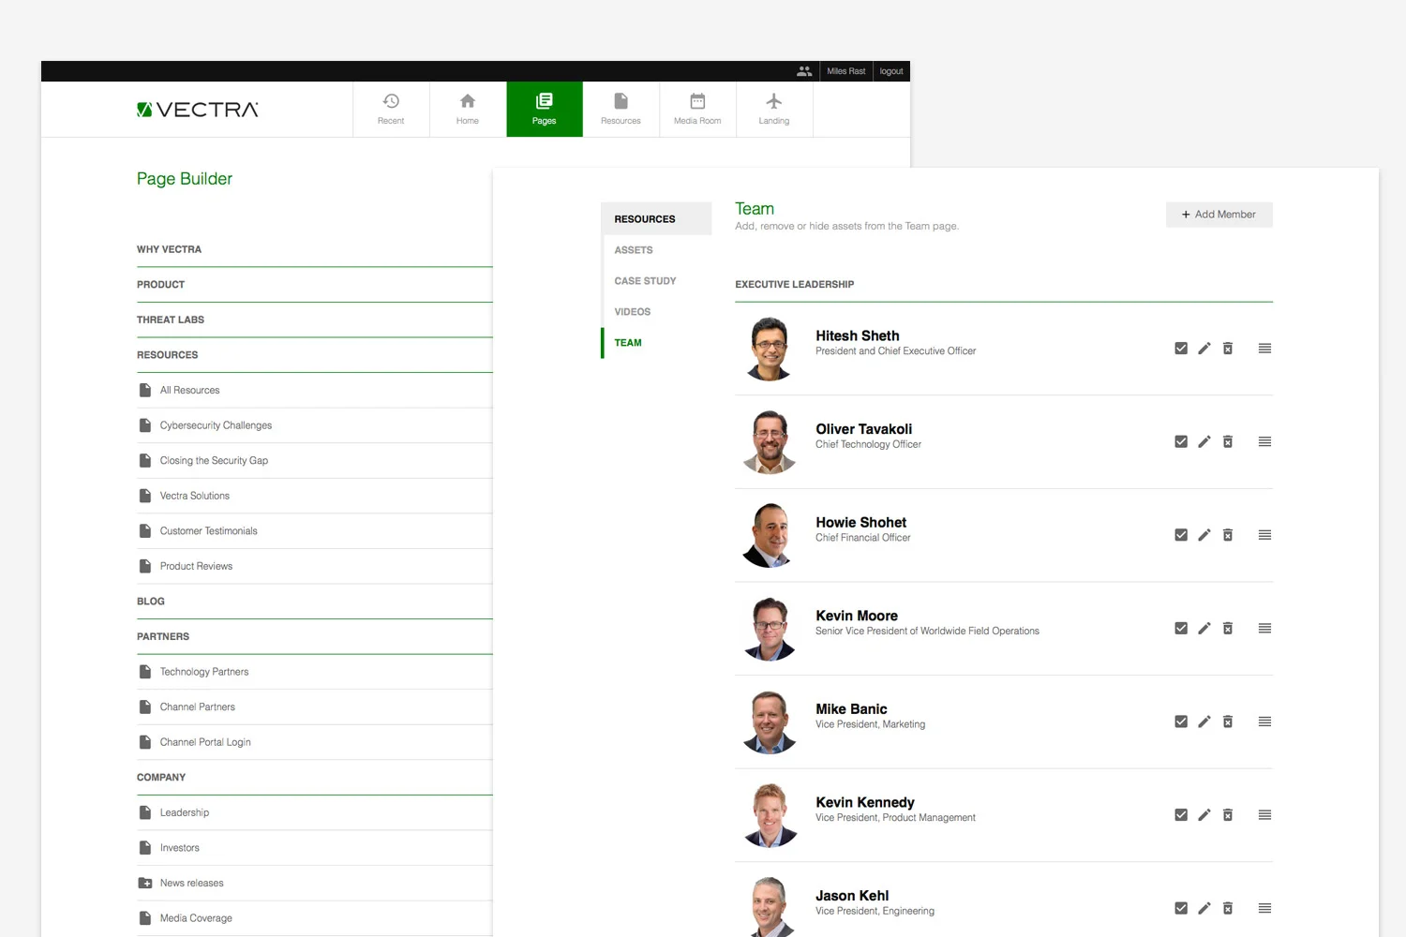This screenshot has width=1406, height=937.
Task: Edit Kevin Moore with the pencil icon
Action: [x=1204, y=628]
